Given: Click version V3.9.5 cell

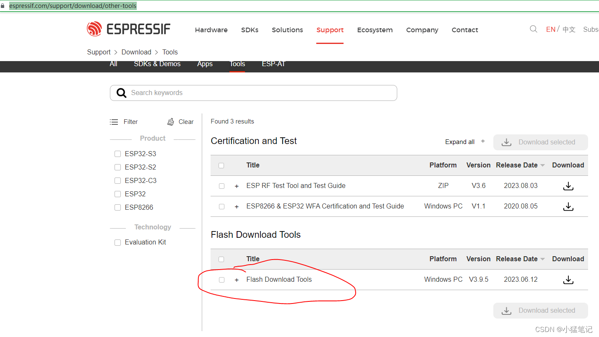Looking at the screenshot, I should (x=479, y=280).
